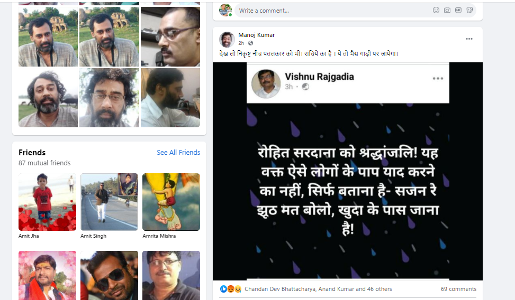Open See All Friends link
Screen dimensions: 515x300
[178, 153]
